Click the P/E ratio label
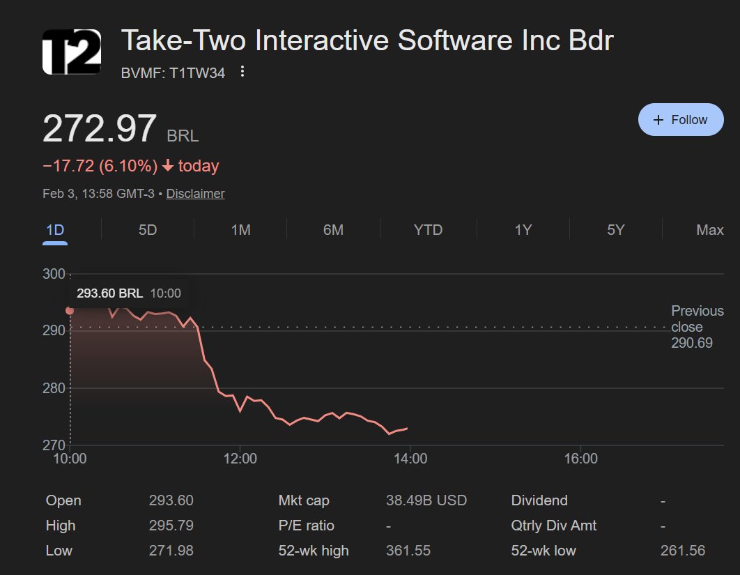740x575 pixels. (307, 526)
